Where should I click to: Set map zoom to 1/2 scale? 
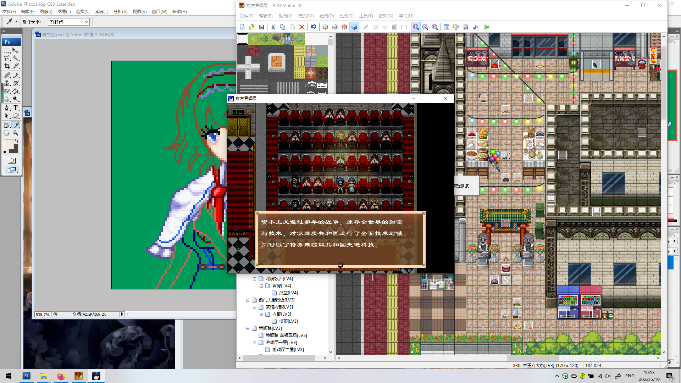(x=425, y=27)
